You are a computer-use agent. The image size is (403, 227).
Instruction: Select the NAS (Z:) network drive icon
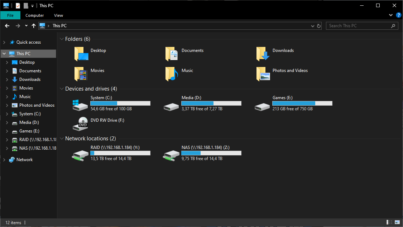[x=171, y=156]
